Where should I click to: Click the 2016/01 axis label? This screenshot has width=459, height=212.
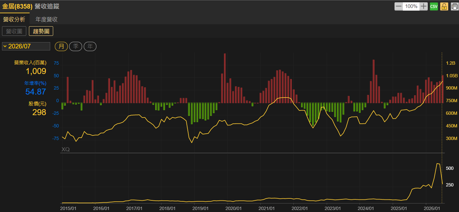coord(101,208)
